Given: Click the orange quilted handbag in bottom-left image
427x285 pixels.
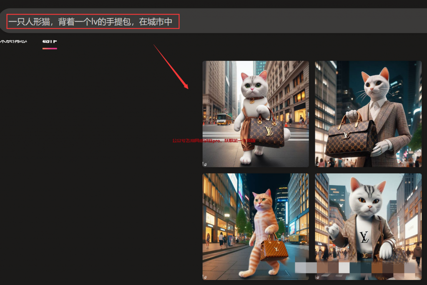Looking at the screenshot, I should pos(274,249).
